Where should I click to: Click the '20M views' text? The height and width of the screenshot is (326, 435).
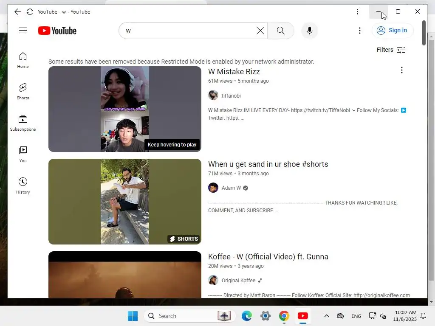tap(220, 266)
